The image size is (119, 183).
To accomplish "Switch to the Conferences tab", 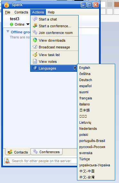I will click(47, 152).
